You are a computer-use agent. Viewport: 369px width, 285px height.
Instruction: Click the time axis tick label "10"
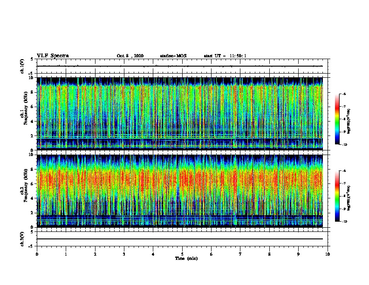[328, 254]
